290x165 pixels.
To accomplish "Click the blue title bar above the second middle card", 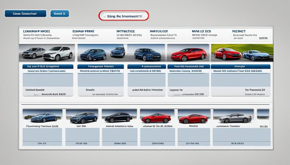I will 101,67.
